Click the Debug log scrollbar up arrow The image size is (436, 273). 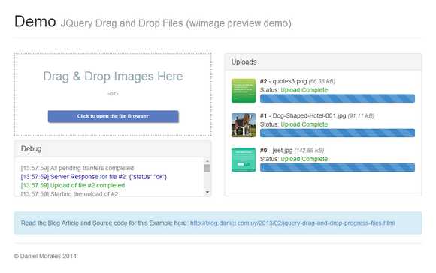tap(207, 161)
